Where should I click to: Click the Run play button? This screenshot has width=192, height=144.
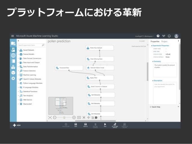[x=105, y=125]
